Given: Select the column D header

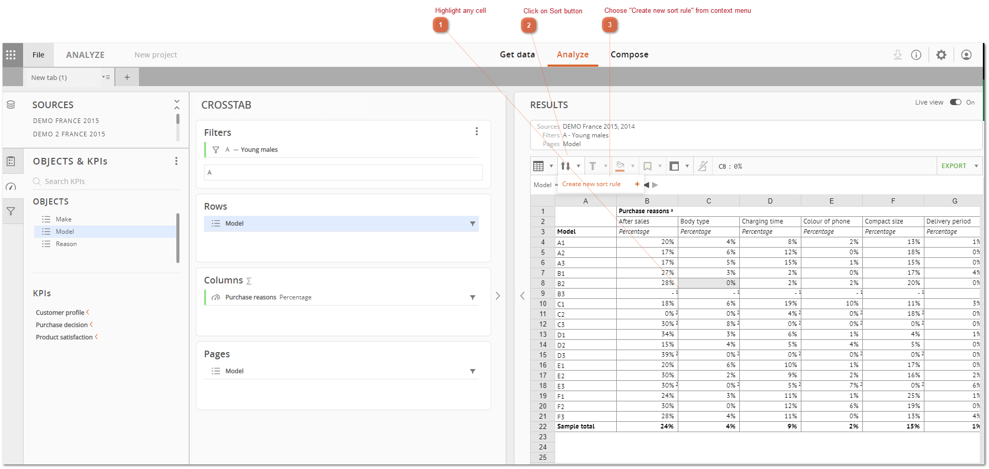Looking at the screenshot, I should (x=770, y=201).
